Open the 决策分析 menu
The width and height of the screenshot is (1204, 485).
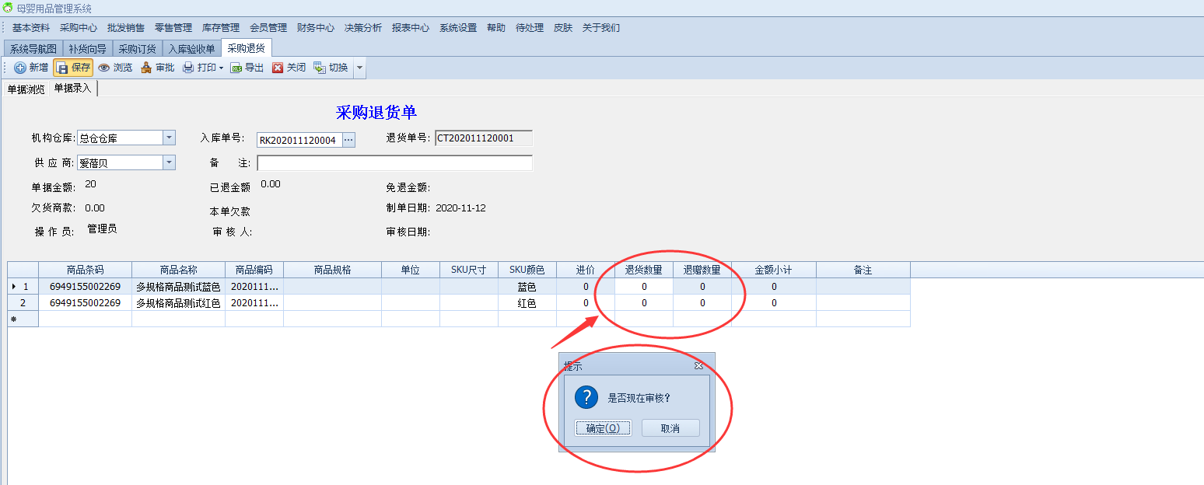coord(363,27)
